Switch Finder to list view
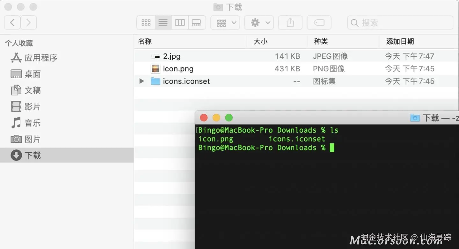Screen dimensions: 459x249 [163, 23]
